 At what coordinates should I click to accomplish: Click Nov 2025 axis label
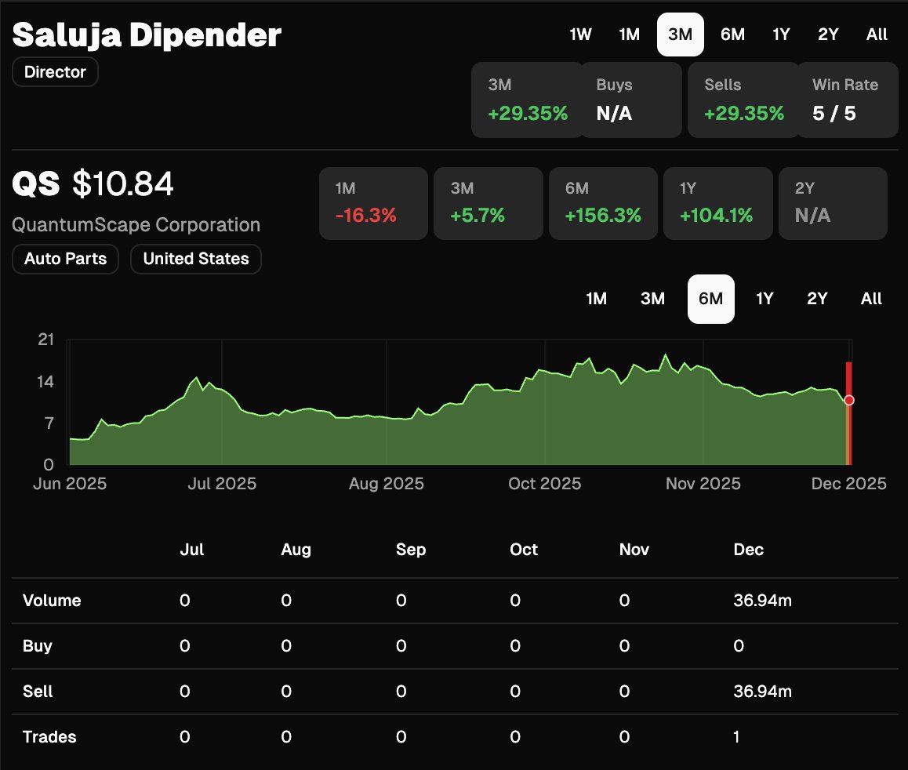(703, 484)
